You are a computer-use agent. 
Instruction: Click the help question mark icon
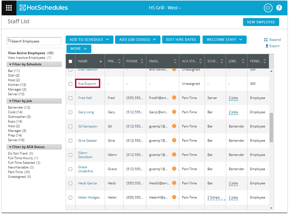pos(279,8)
